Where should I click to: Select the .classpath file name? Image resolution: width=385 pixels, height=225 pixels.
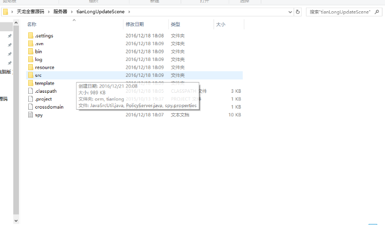pos(46,91)
